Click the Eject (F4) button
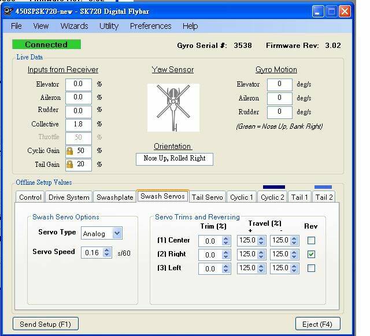The height and width of the screenshot is (336, 370). point(317,324)
